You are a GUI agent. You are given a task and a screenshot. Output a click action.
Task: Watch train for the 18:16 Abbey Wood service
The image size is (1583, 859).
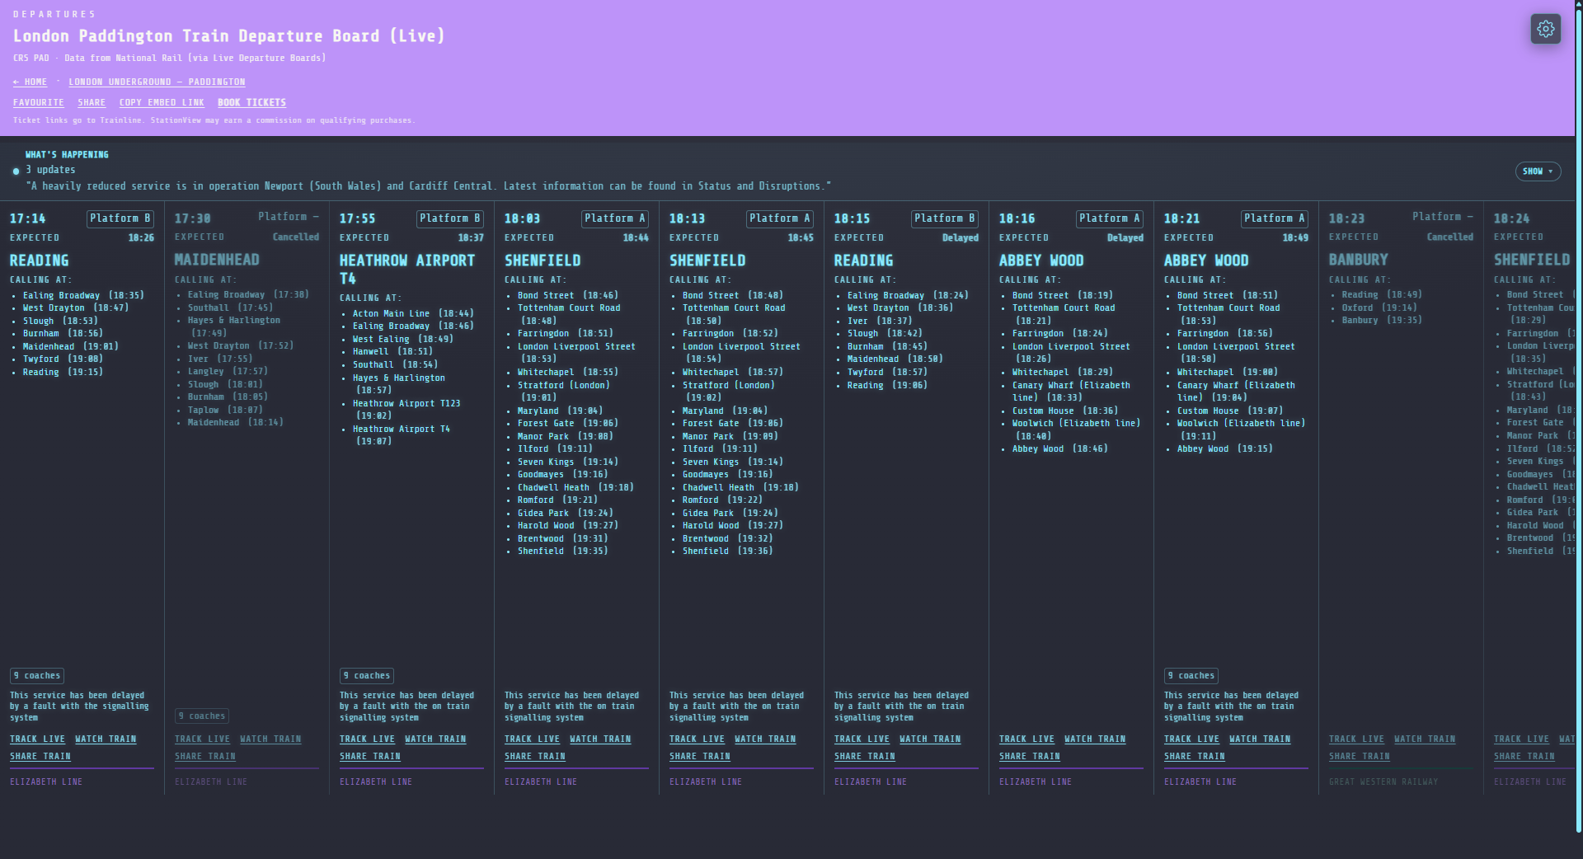[x=1095, y=739]
